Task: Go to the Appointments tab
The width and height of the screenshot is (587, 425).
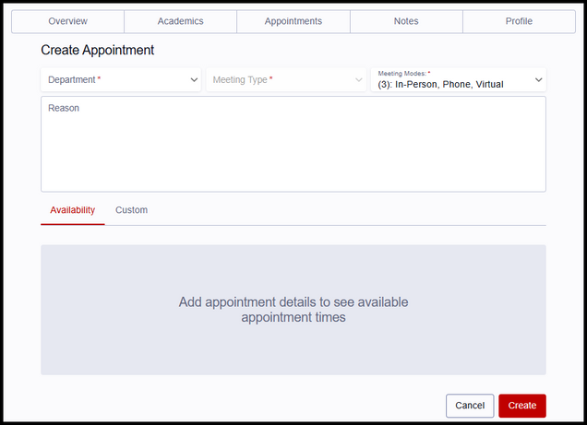Action: tap(293, 21)
